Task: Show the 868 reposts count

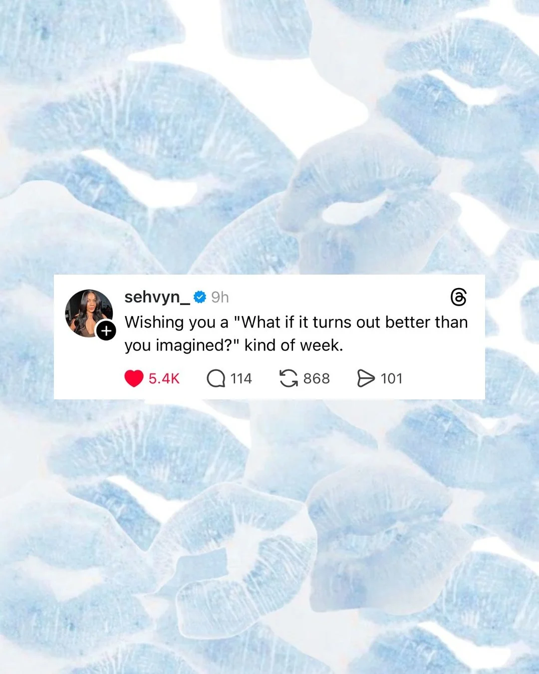Action: pyautogui.click(x=316, y=378)
